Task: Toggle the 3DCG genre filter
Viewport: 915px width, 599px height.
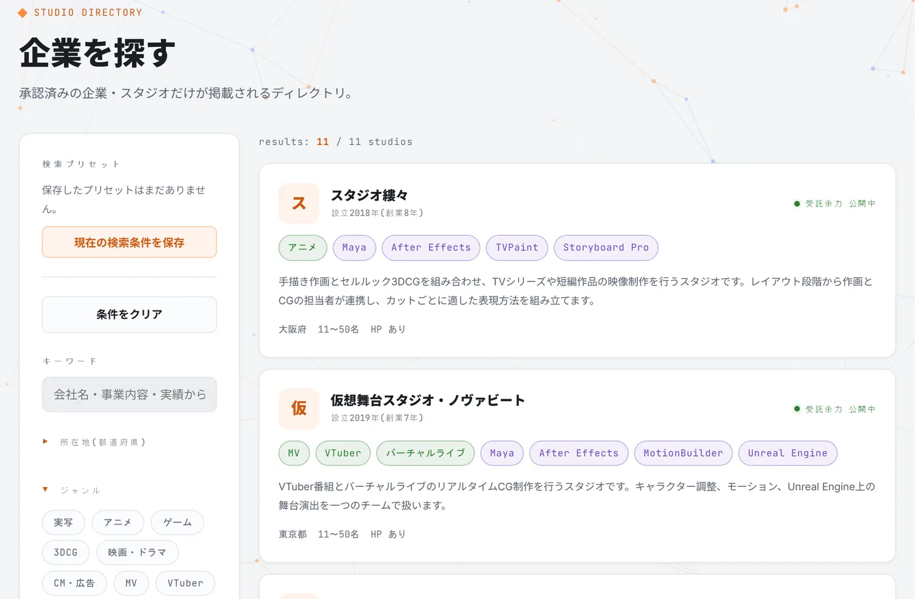Action: [x=65, y=553]
